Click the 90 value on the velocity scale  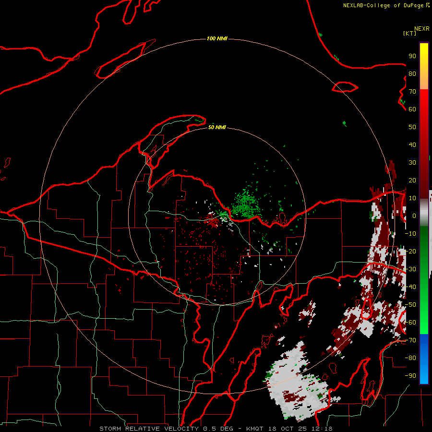(x=412, y=56)
